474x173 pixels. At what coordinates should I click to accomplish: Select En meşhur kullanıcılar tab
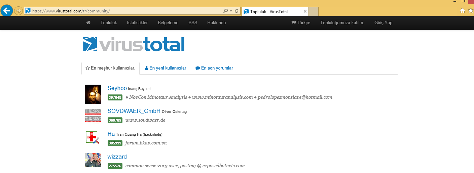[110, 68]
